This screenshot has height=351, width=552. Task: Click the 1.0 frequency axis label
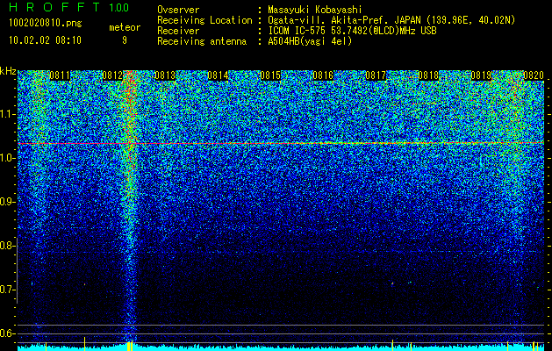tap(8, 158)
